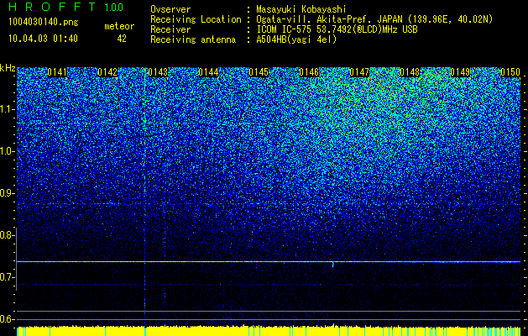Click the 0.8 kHz axis label
The height and width of the screenshot is (336, 528).
click(7, 235)
